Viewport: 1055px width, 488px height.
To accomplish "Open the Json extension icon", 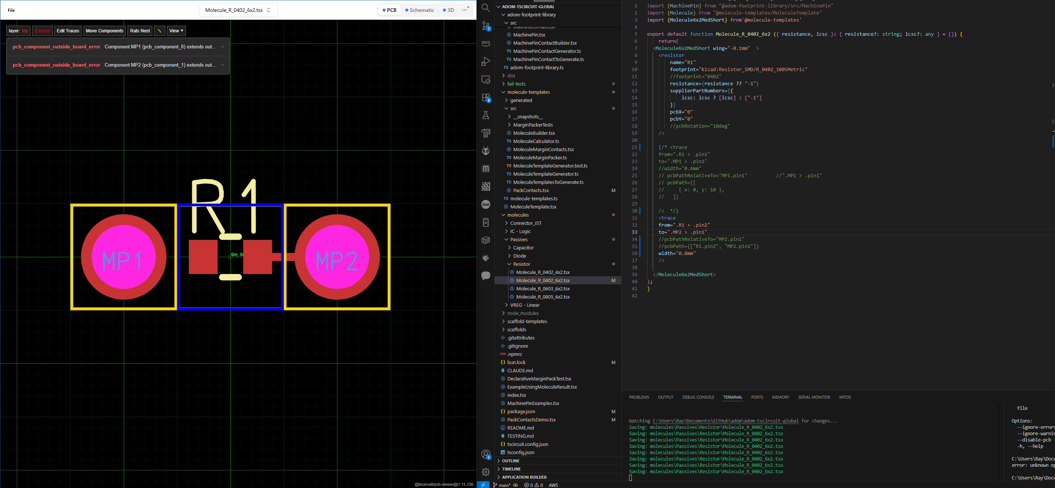I will [x=486, y=204].
